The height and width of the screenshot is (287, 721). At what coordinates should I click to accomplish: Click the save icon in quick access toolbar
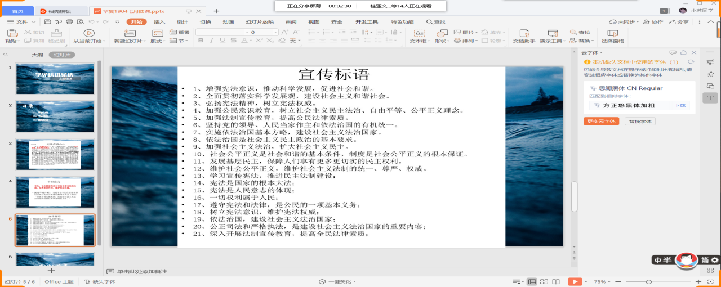pyautogui.click(x=48, y=21)
